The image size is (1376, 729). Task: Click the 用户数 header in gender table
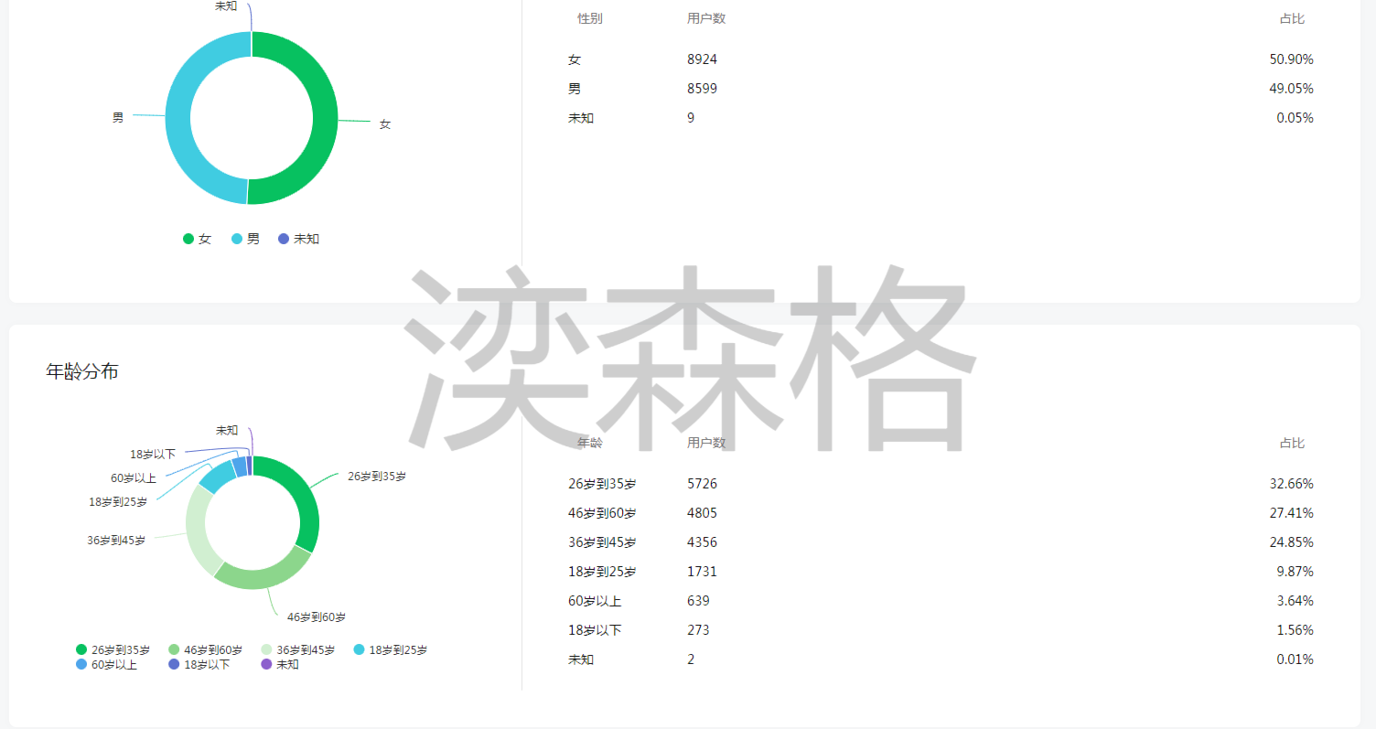point(706,18)
